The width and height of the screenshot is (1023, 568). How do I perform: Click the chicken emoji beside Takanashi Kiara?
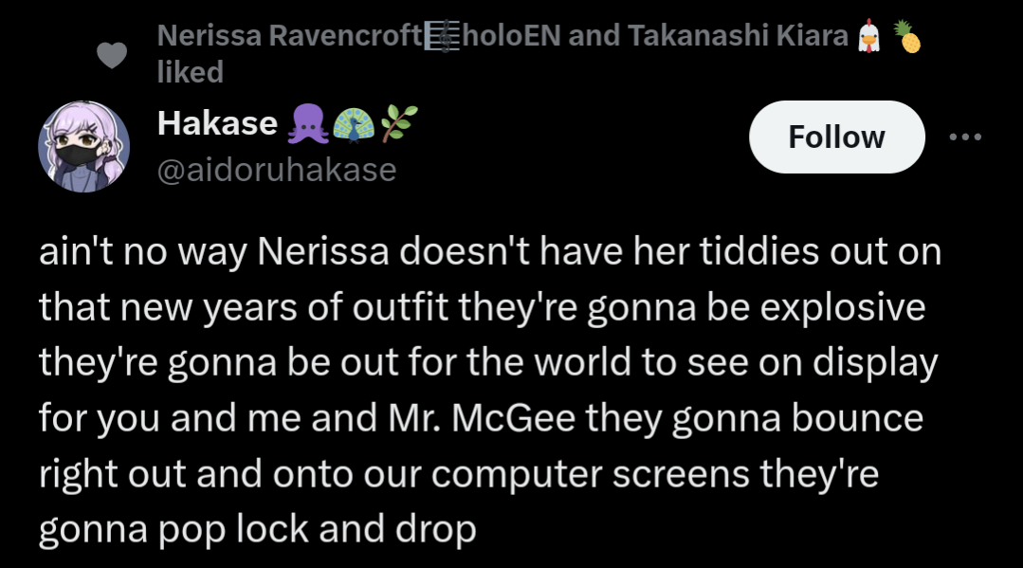point(868,36)
